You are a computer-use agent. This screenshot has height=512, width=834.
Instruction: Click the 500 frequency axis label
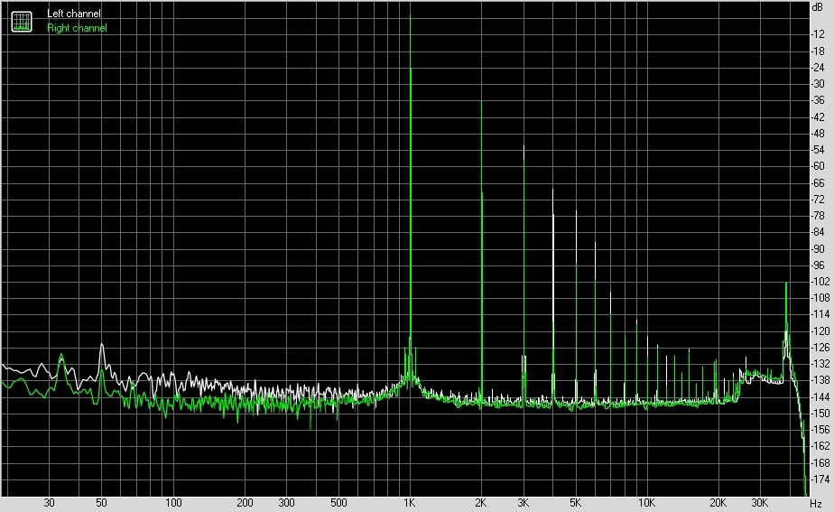(x=338, y=503)
